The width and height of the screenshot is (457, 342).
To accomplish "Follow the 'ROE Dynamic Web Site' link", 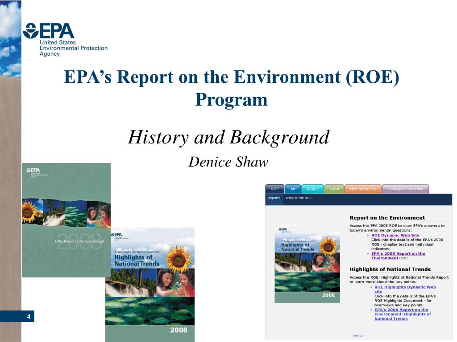I will pyautogui.click(x=395, y=235).
